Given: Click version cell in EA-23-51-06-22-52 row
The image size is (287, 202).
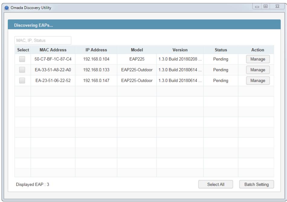Looking at the screenshot, I should [x=180, y=81].
